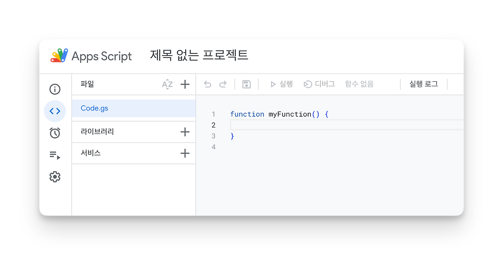The image size is (503, 255).
Task: Save the current project
Action: [x=247, y=84]
